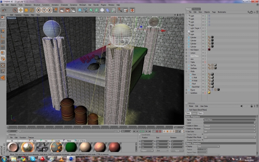The height and width of the screenshot is (162, 259).
Task: Select Use Polygon tool in left palette
Action: 3,53
